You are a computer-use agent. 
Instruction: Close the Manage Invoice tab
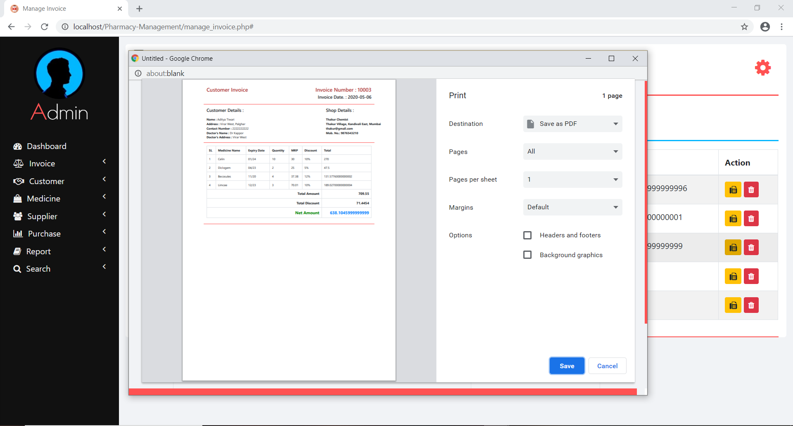point(120,9)
